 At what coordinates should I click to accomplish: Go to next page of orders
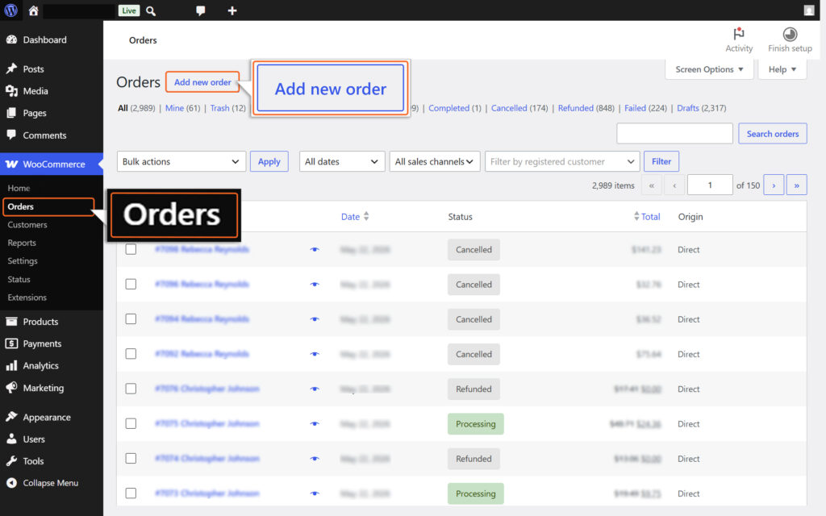(x=774, y=185)
